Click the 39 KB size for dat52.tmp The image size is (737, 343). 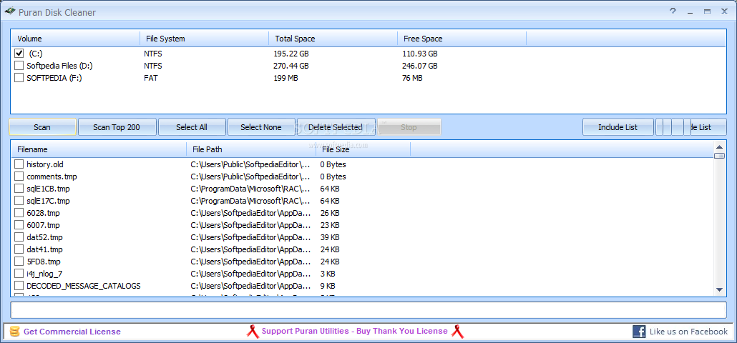(329, 237)
